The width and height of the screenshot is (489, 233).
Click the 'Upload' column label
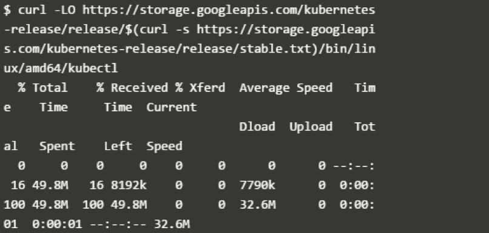pyautogui.click(x=311, y=127)
